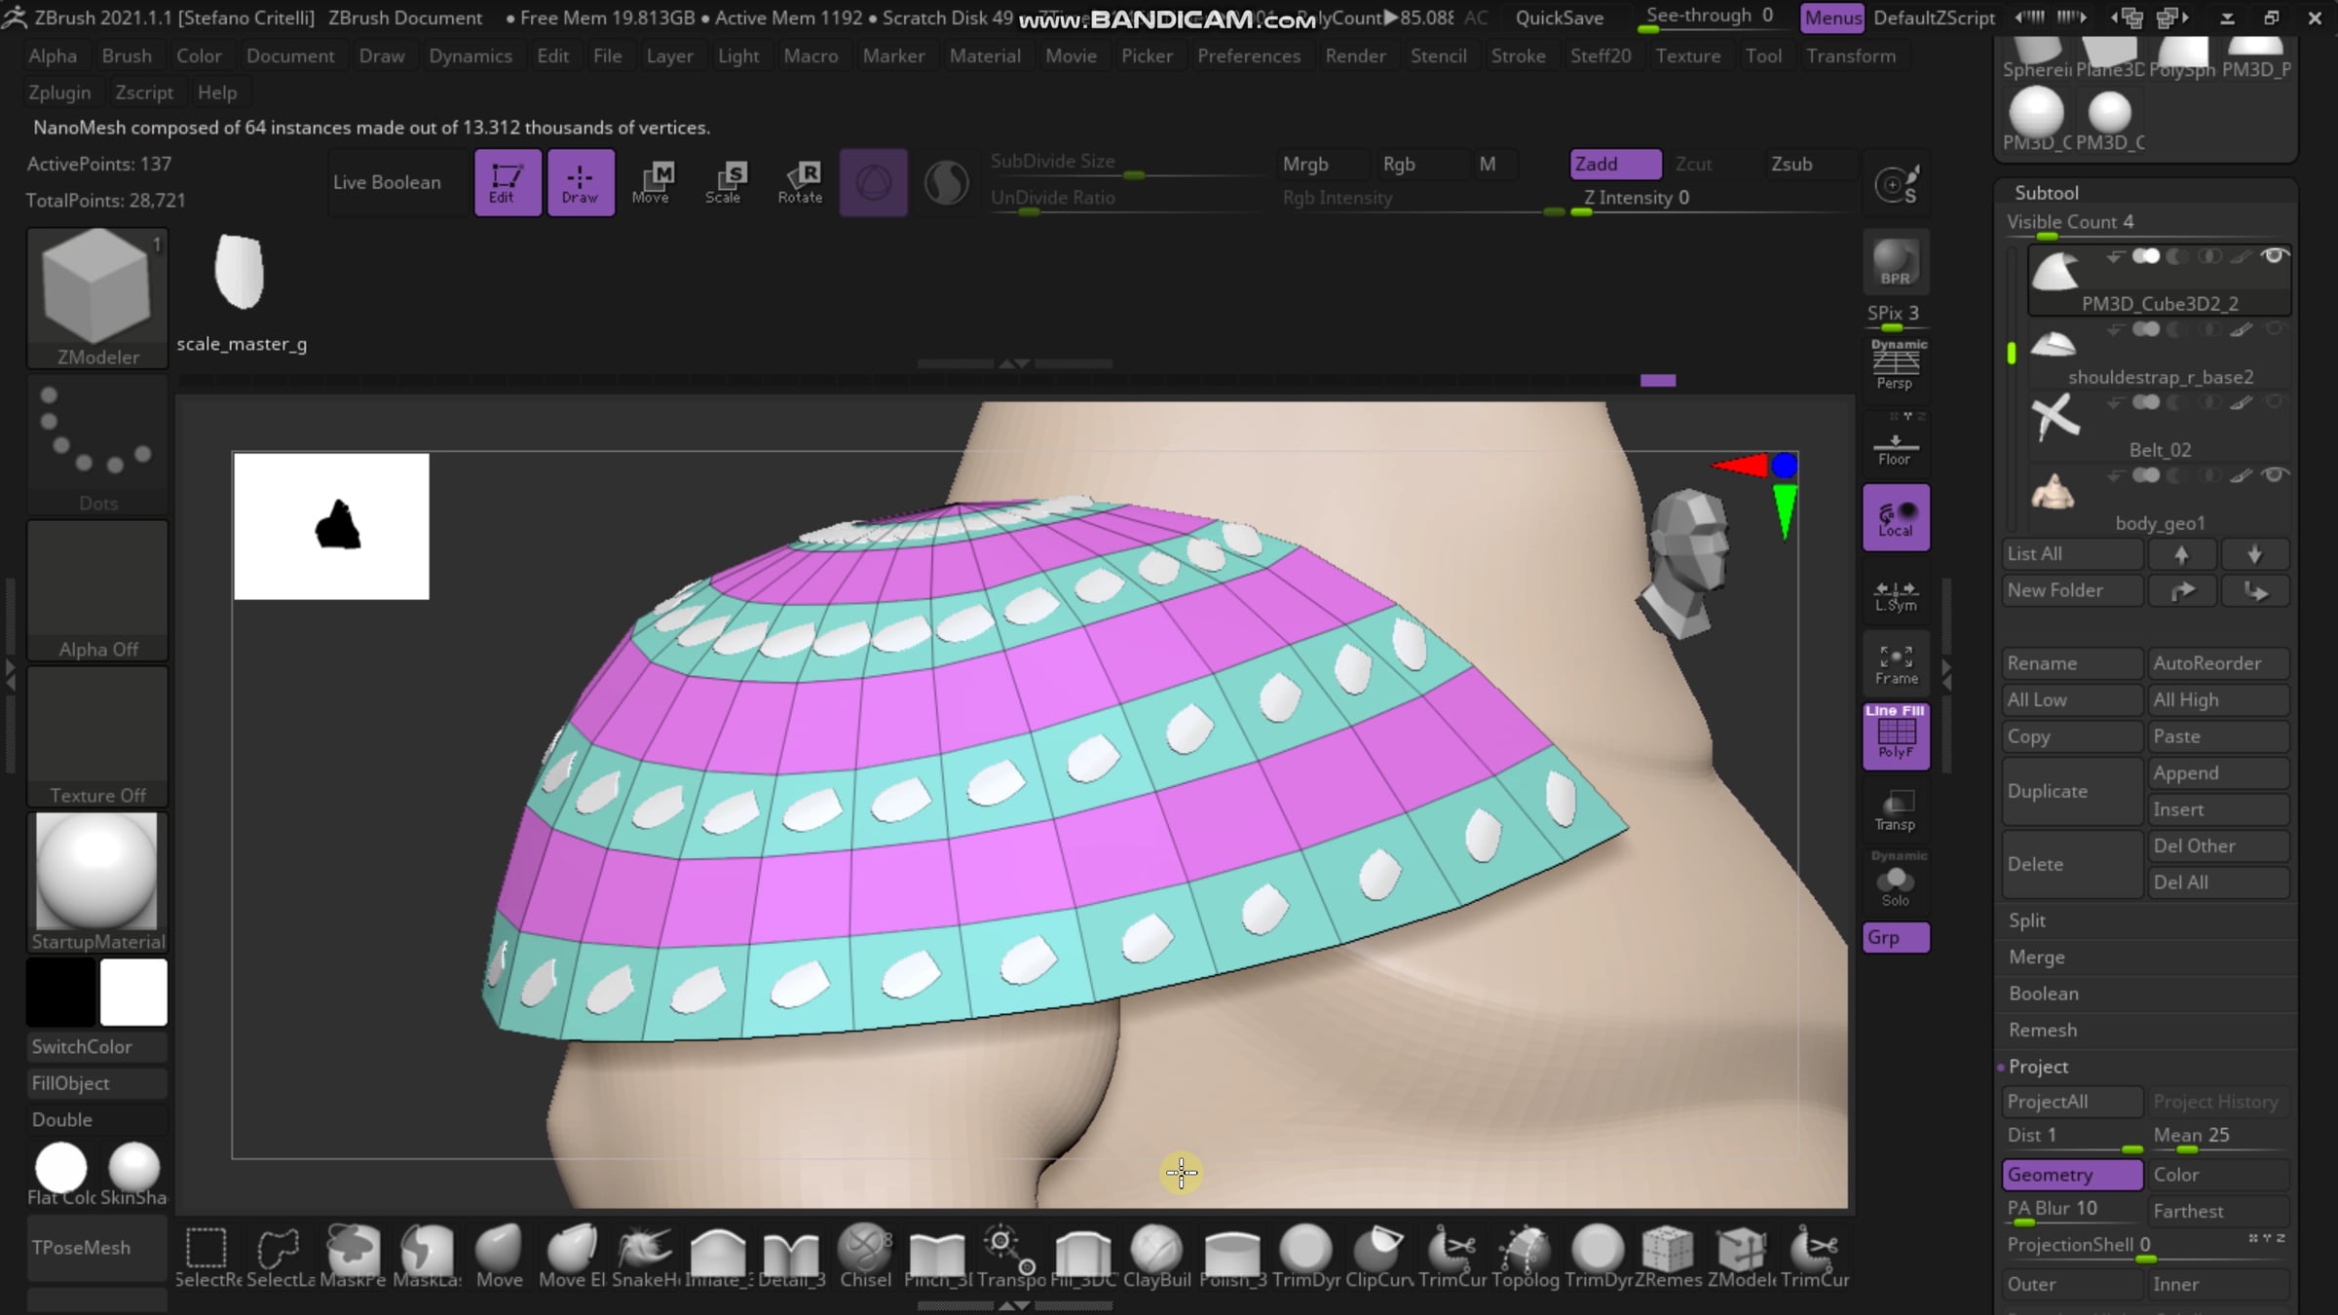Open the Tool menu
This screenshot has width=2338, height=1315.
point(1763,56)
